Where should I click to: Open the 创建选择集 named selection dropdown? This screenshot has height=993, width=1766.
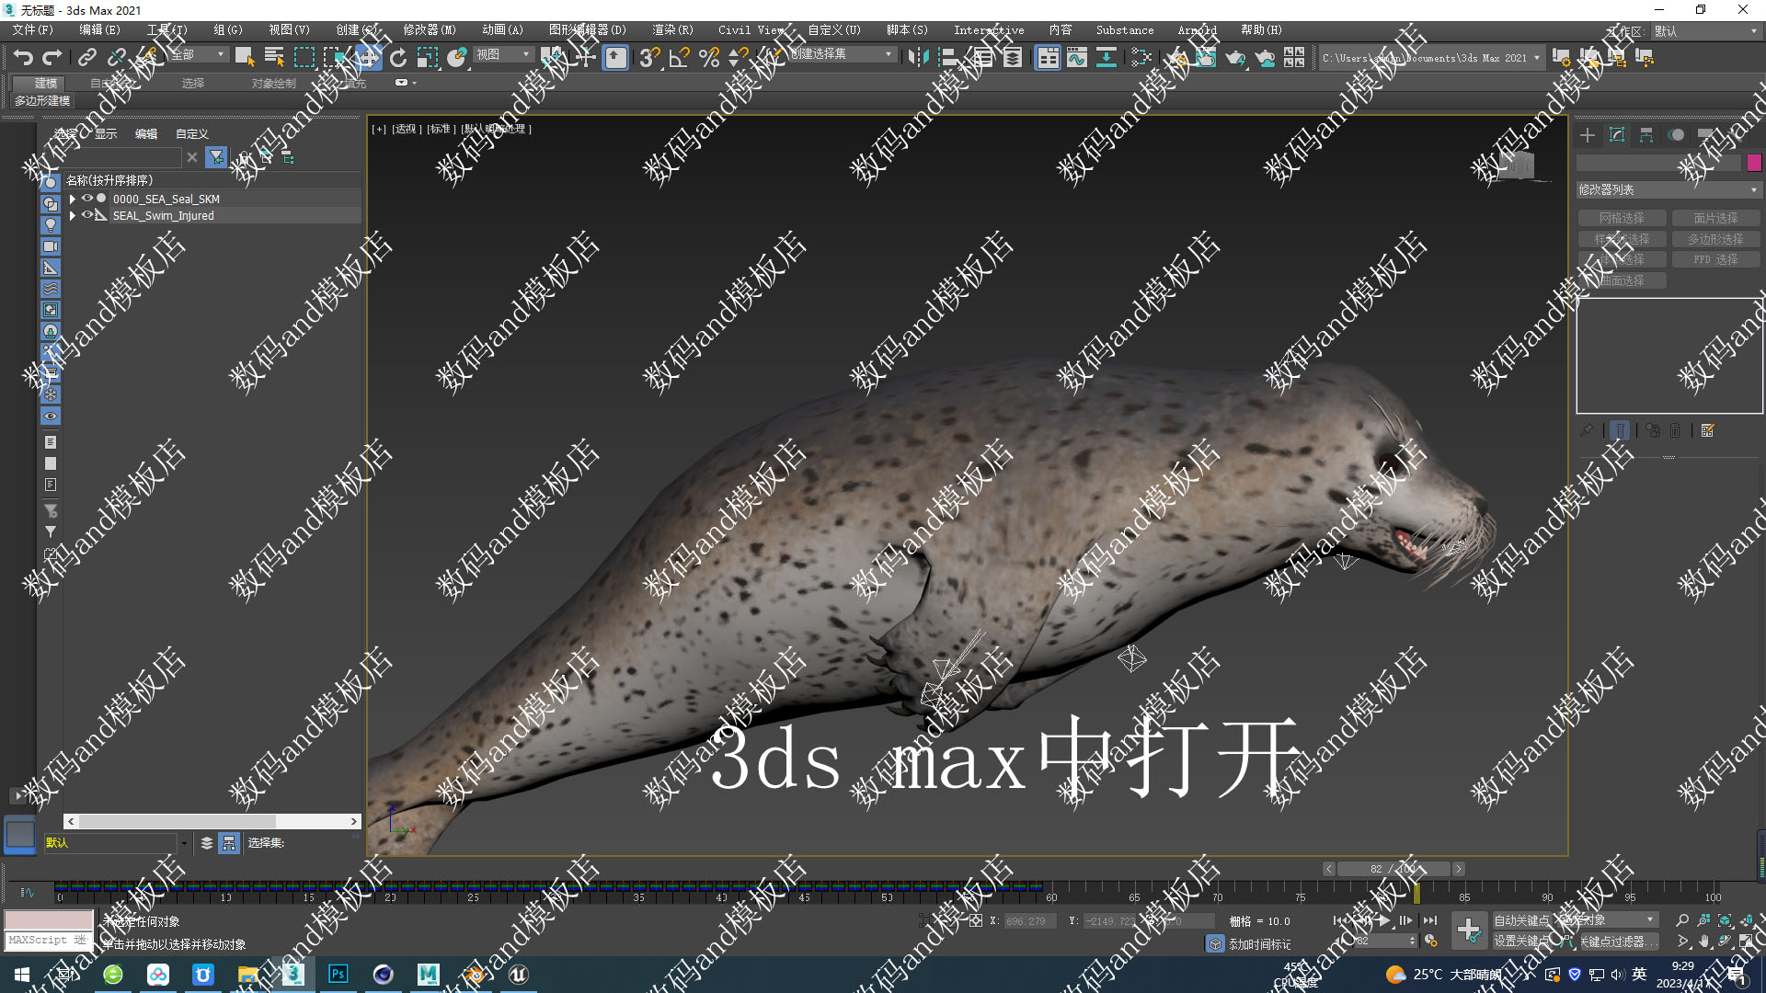[842, 55]
